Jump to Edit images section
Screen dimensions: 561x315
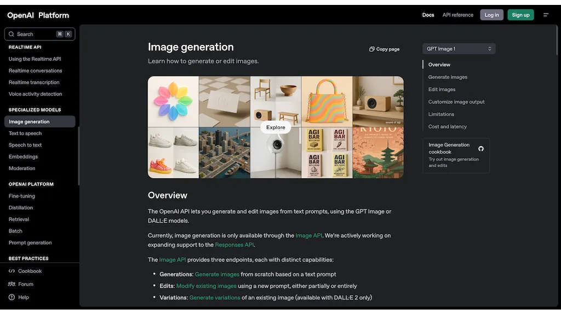tap(442, 89)
